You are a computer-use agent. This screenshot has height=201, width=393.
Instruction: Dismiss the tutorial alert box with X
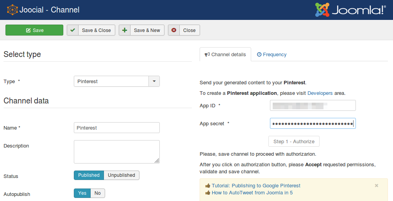point(377,185)
